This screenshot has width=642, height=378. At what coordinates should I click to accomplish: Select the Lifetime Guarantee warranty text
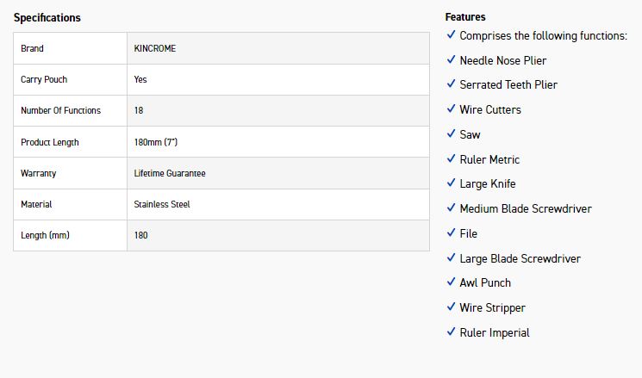pyautogui.click(x=170, y=173)
